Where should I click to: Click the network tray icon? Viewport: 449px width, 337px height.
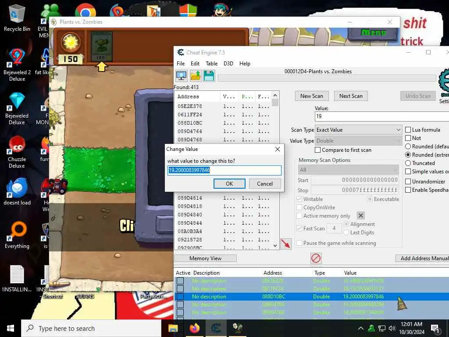coord(382,328)
